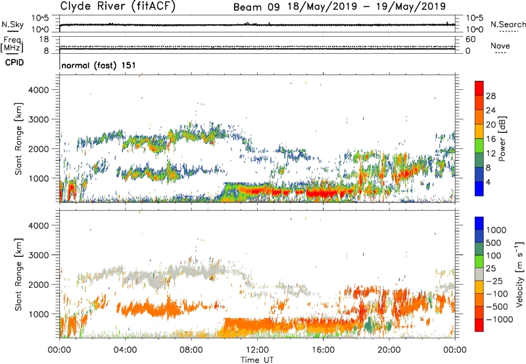Click the "28" label on Power colorbar
Screen dimensions: 526x364
pos(490,96)
